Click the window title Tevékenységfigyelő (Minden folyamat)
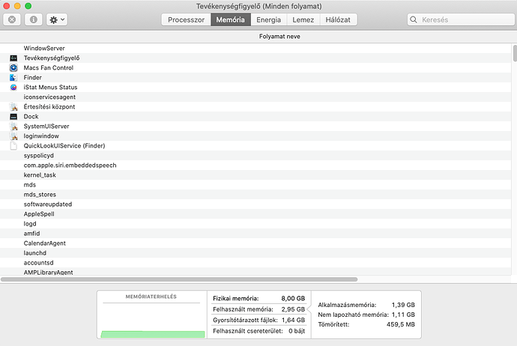The image size is (517, 346). coord(258,6)
